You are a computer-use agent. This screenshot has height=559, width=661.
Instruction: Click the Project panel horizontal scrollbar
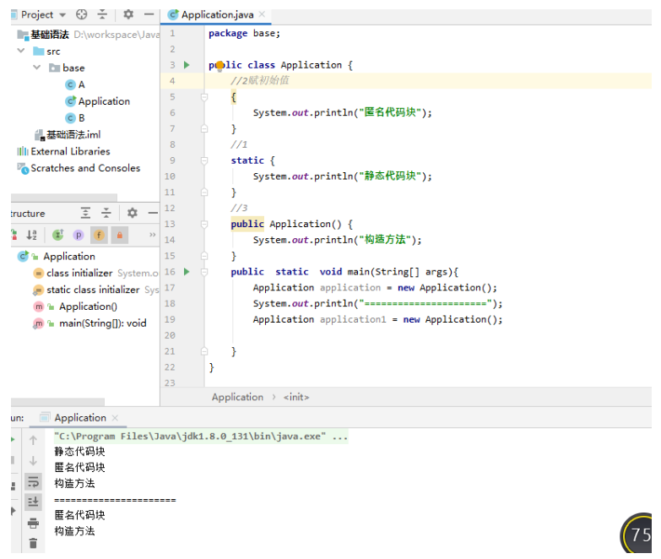(x=64, y=198)
